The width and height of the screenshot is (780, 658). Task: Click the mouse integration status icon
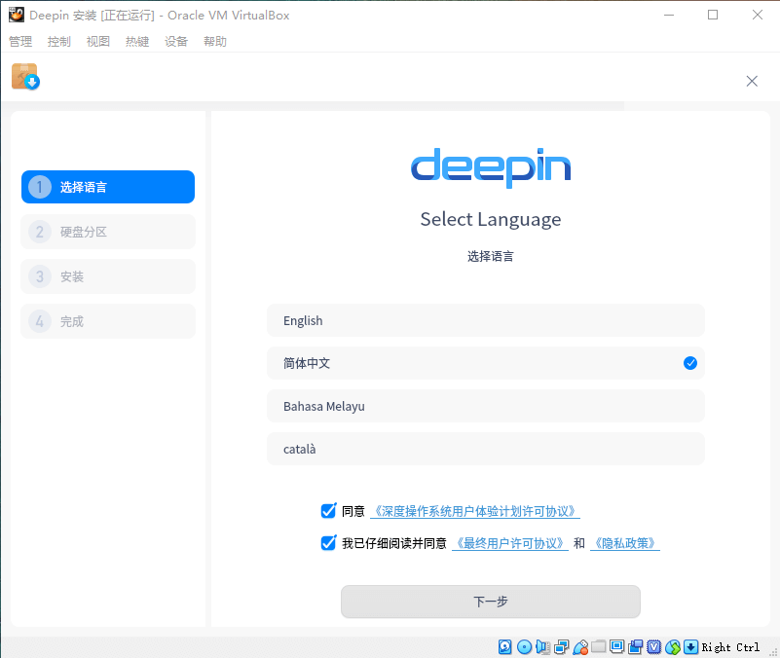point(673,646)
